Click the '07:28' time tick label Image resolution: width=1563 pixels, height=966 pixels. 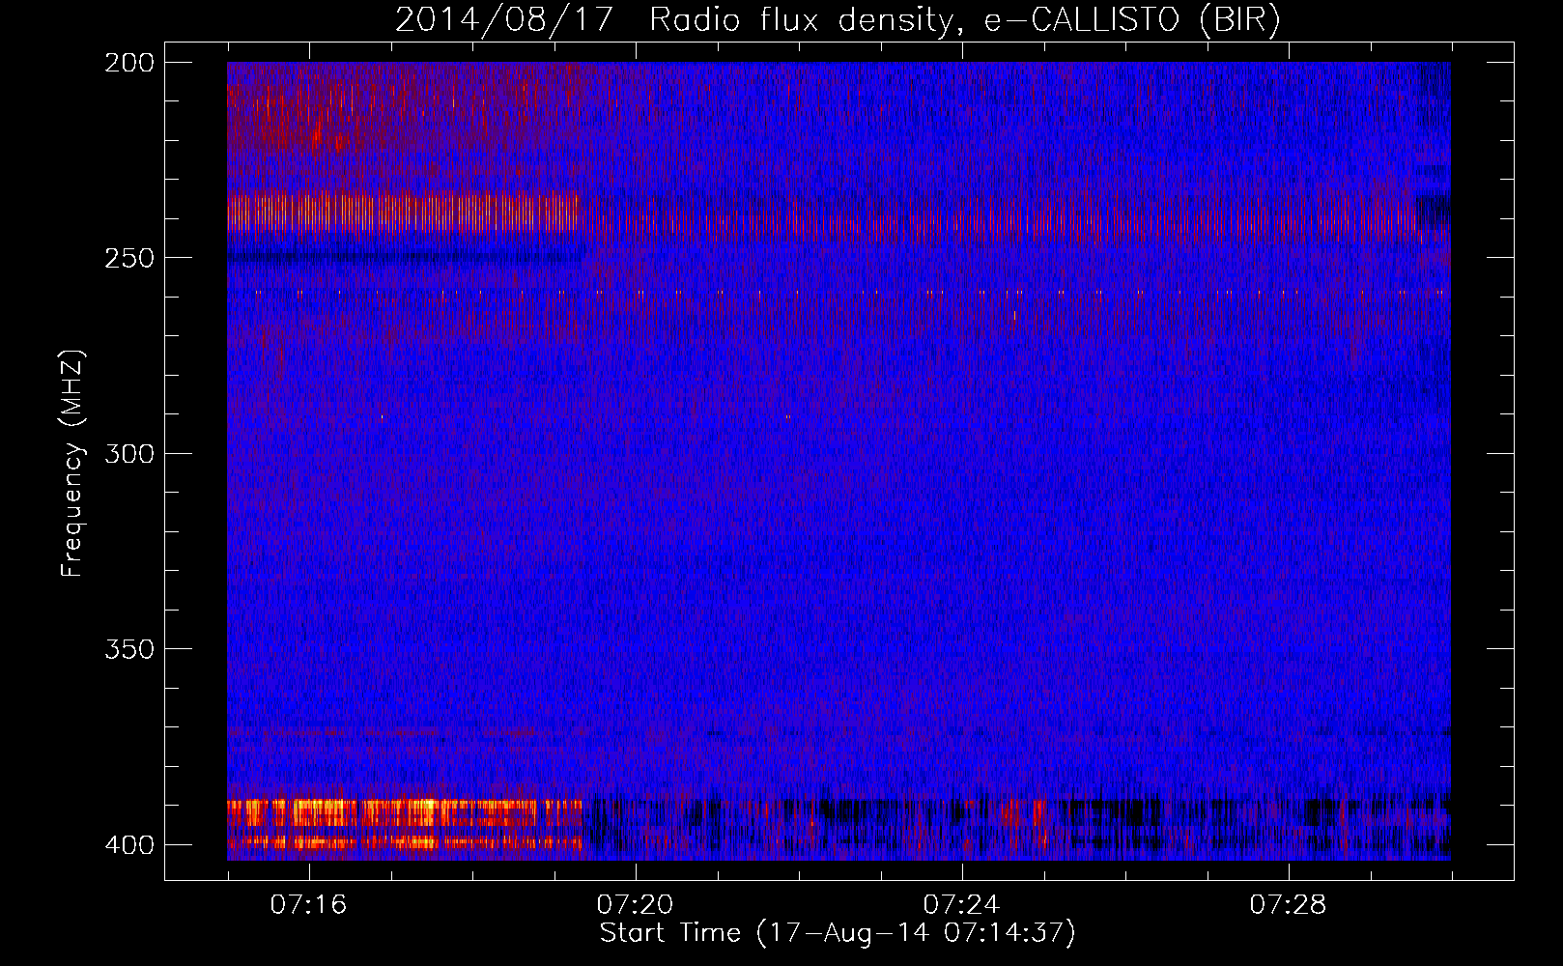[1288, 904]
